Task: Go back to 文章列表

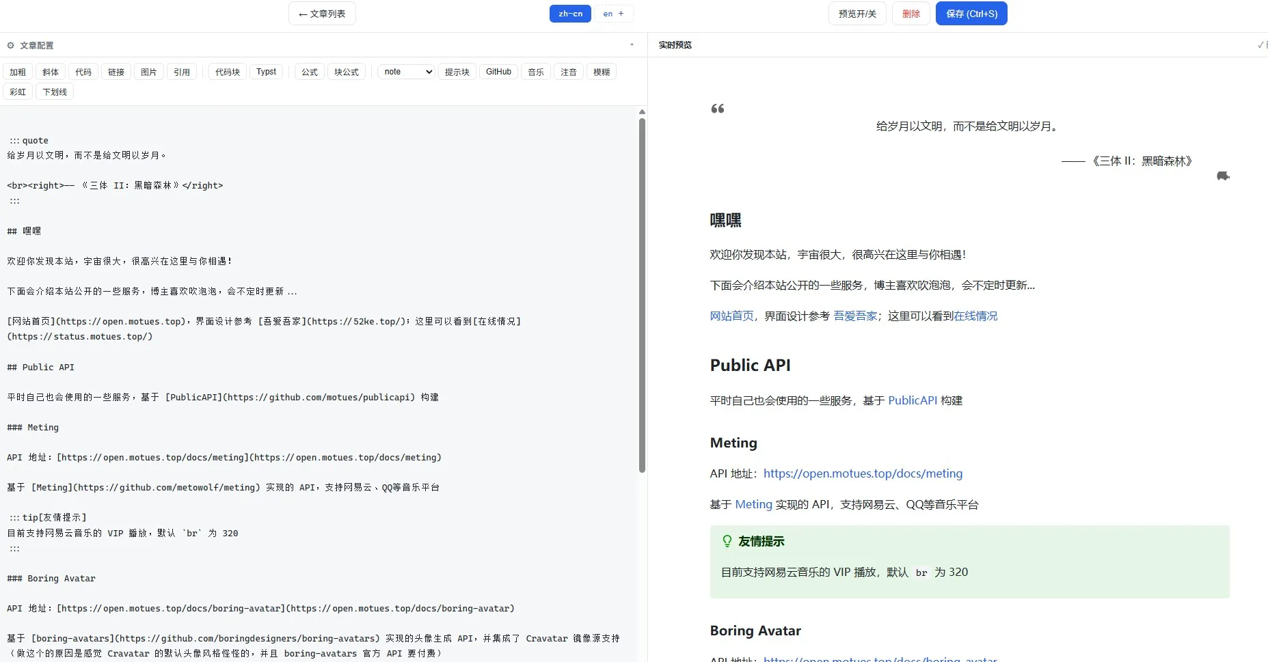Action: pos(322,14)
